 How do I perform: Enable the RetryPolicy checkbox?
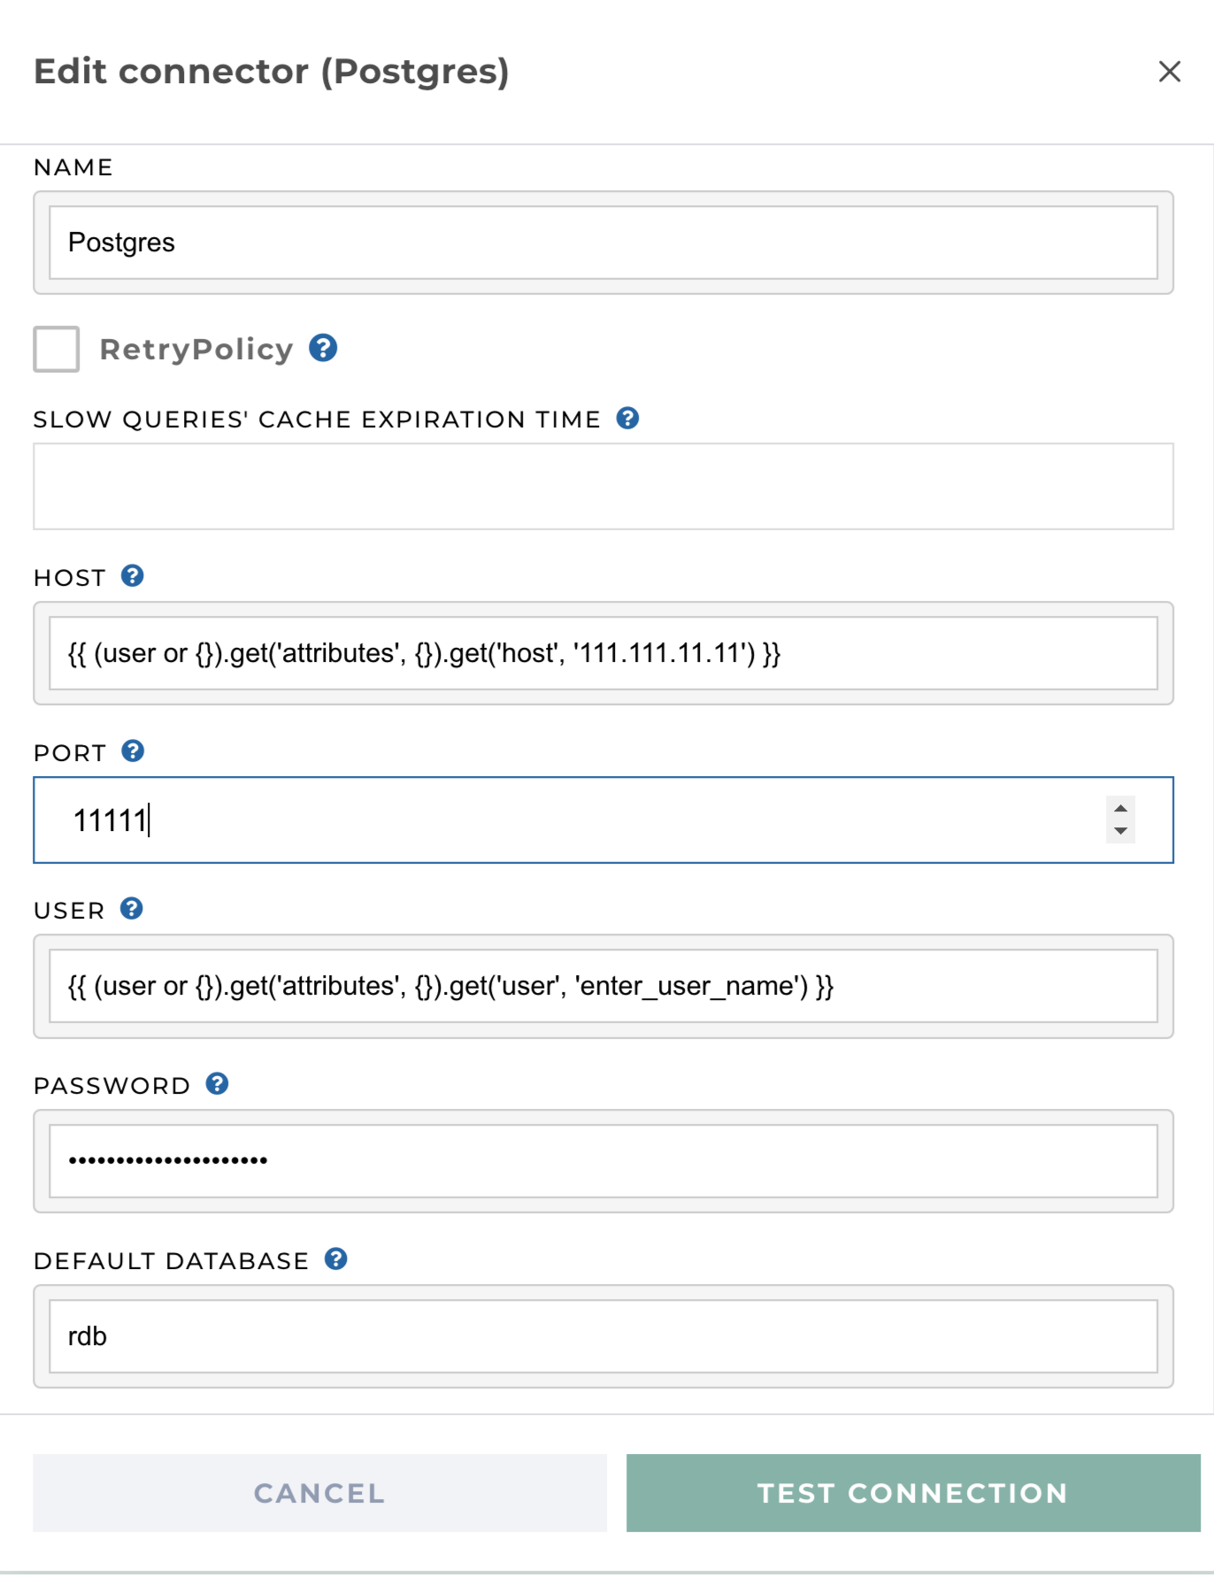pos(57,349)
